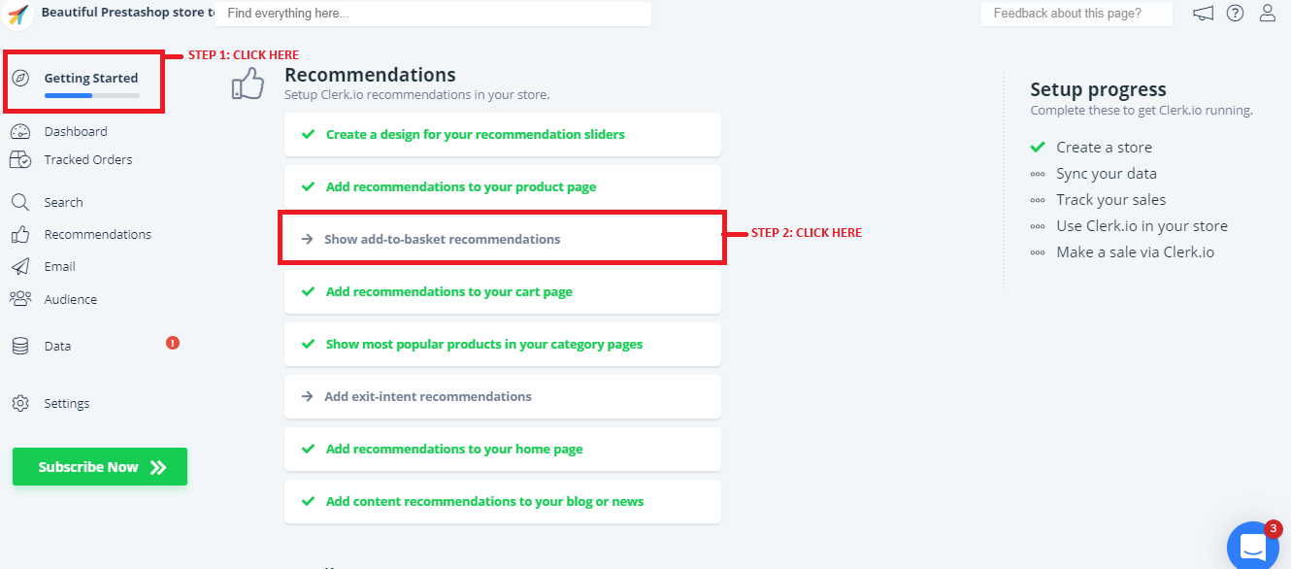Image resolution: width=1291 pixels, height=569 pixels.
Task: Click the Audience people icon
Action: click(x=20, y=299)
